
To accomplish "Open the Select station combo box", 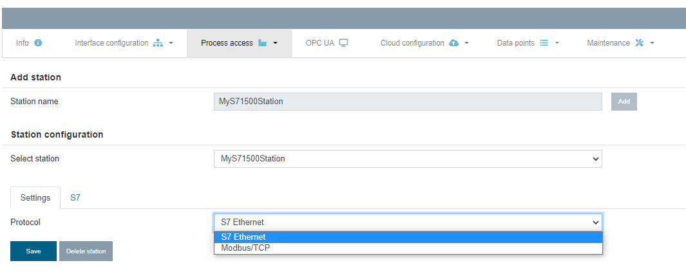I will (x=408, y=159).
